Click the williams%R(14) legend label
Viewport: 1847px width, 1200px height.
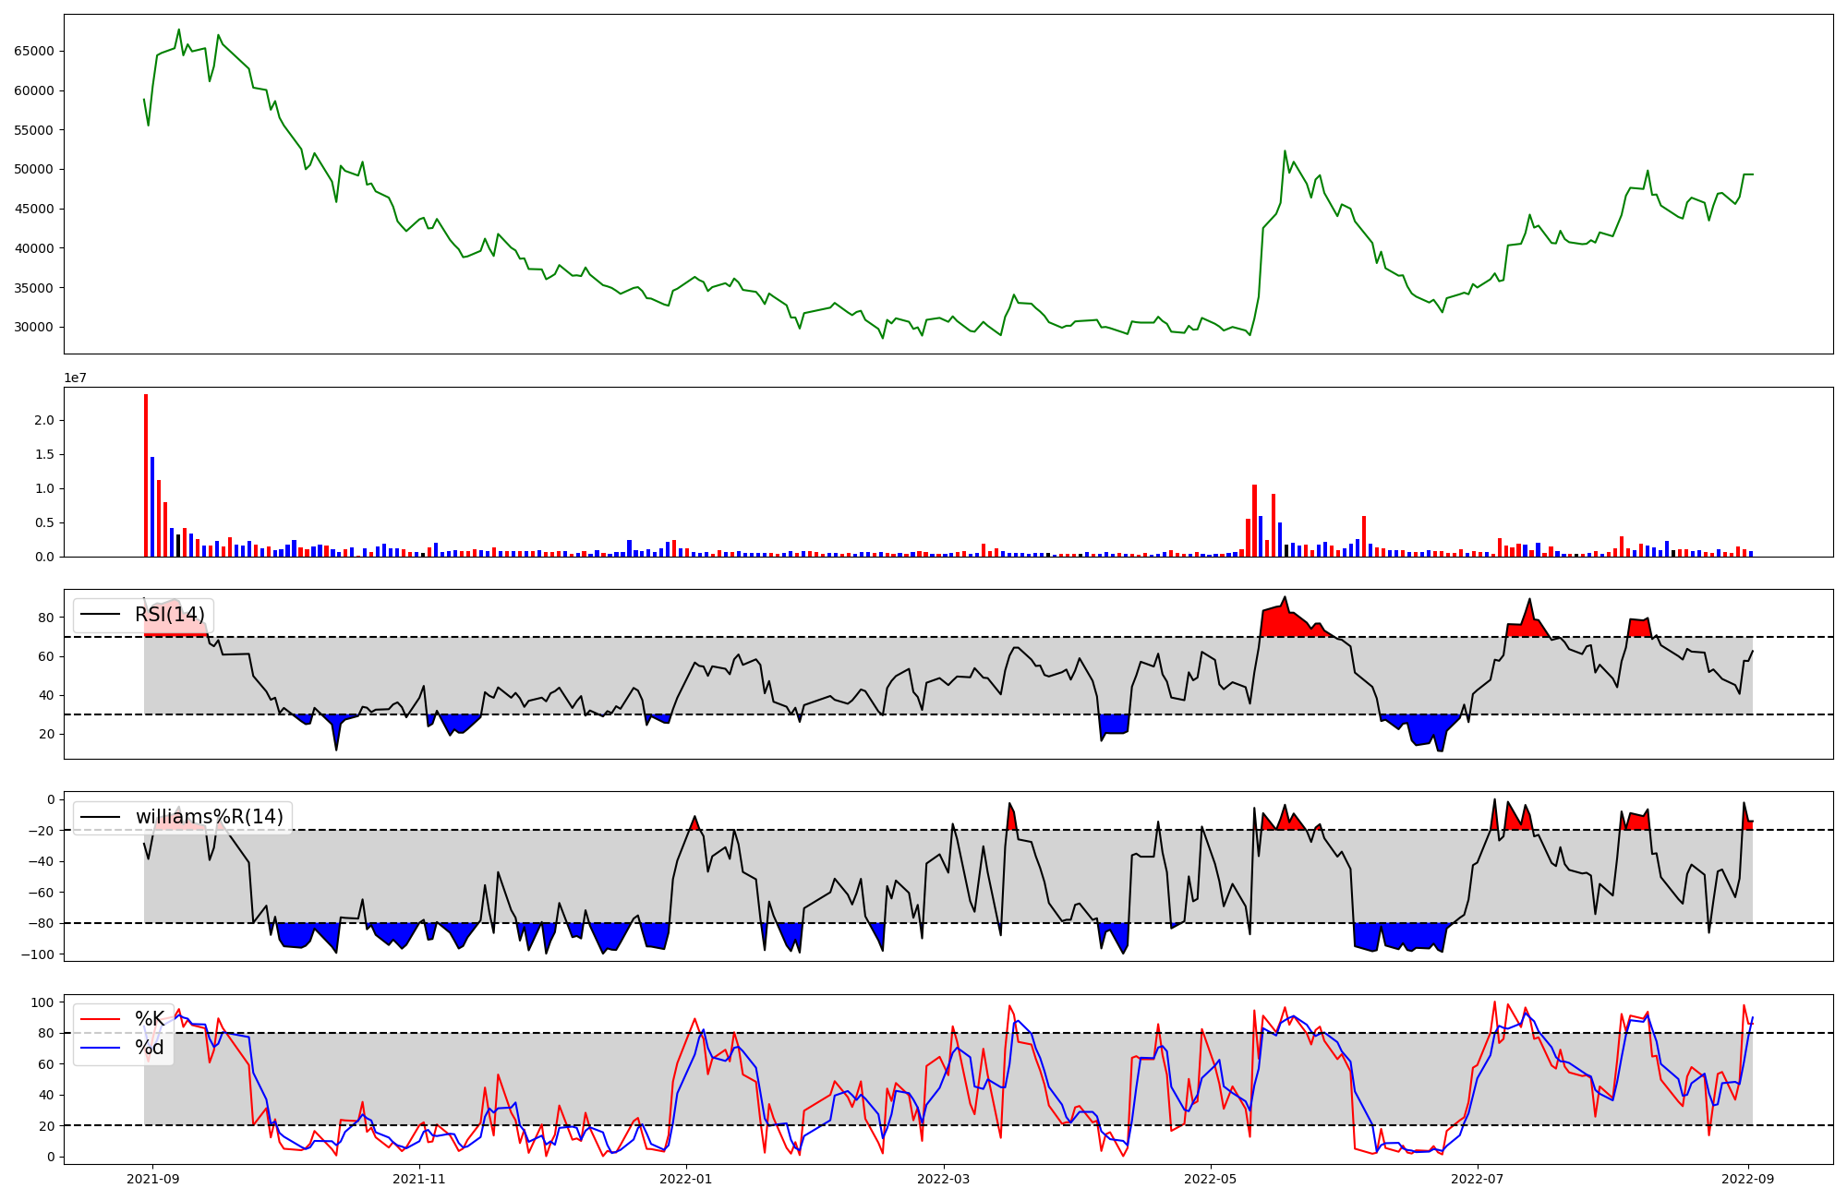pyautogui.click(x=210, y=817)
